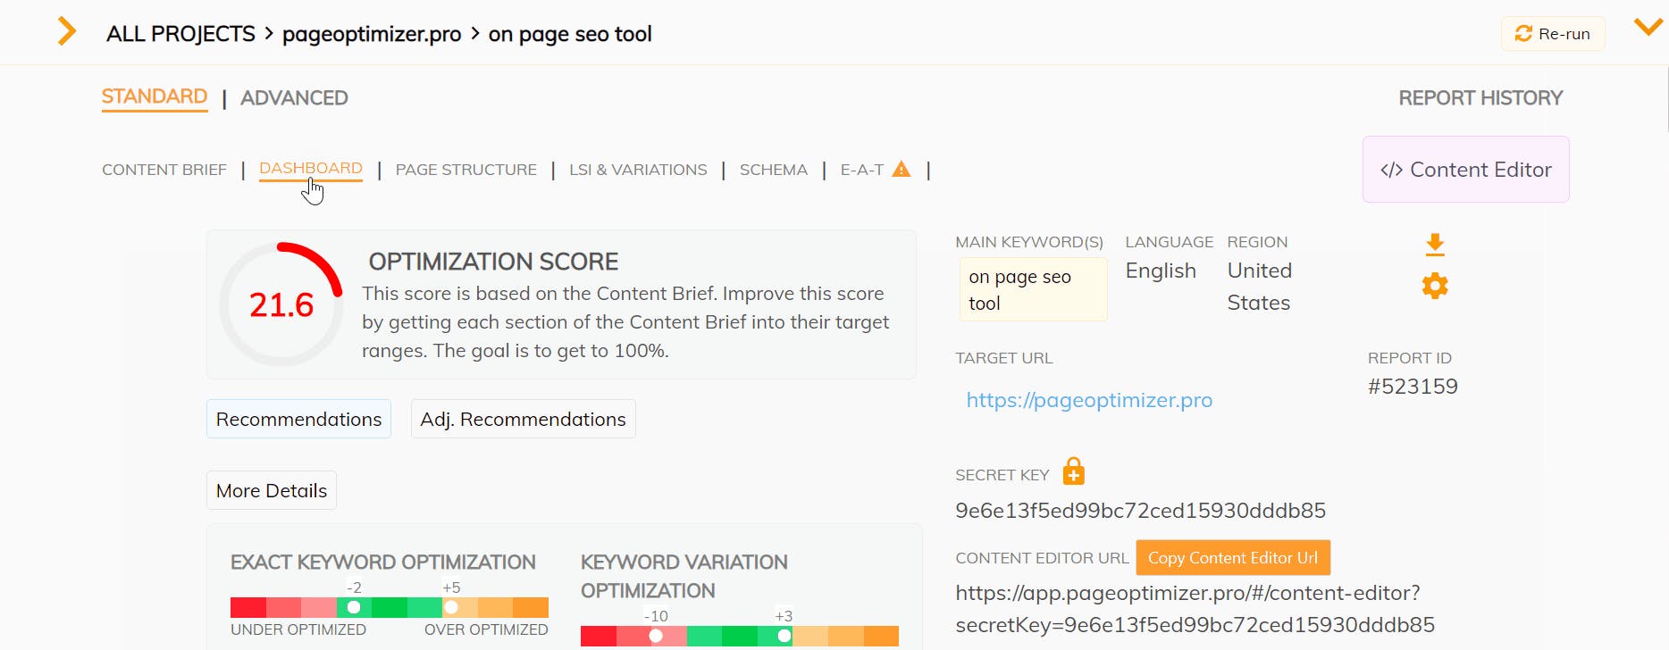Image resolution: width=1669 pixels, height=650 pixels.
Task: Click the E-A-T warning triangle icon
Action: point(902,169)
